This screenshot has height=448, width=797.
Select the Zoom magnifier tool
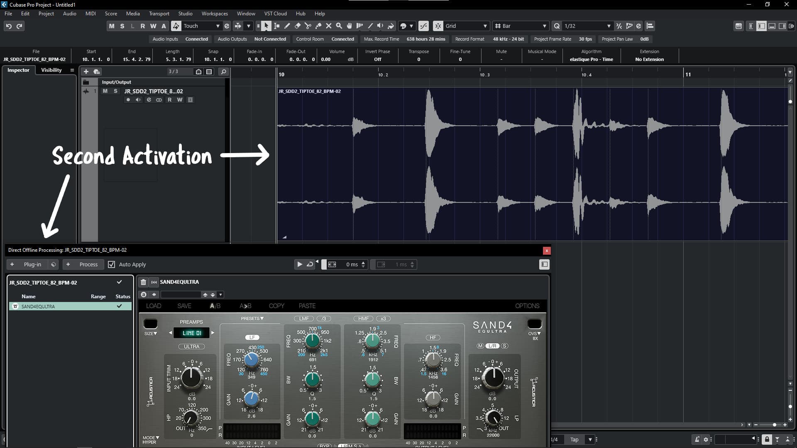coord(339,26)
